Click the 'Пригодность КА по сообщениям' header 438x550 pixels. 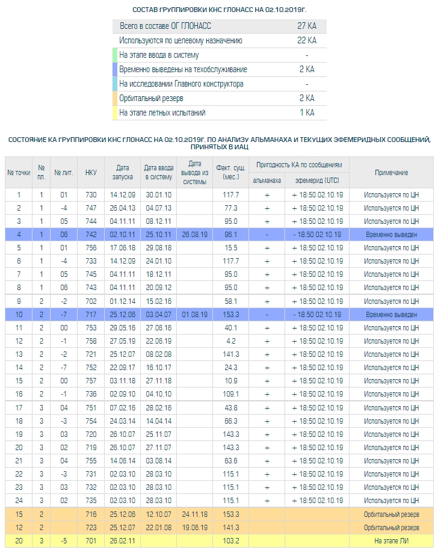coord(299,165)
